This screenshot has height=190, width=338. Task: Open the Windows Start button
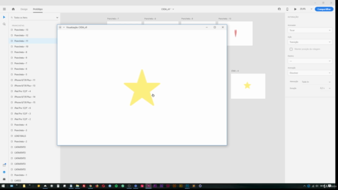(3, 186)
